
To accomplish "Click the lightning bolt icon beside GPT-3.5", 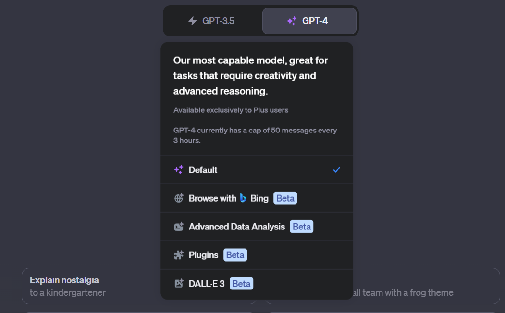I will [192, 21].
